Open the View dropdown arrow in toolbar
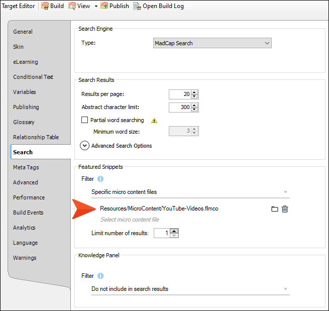The width and height of the screenshot is (329, 311). click(96, 7)
